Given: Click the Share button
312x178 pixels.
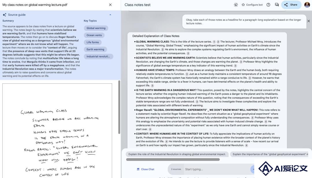Looking at the screenshot, I should [291, 5].
